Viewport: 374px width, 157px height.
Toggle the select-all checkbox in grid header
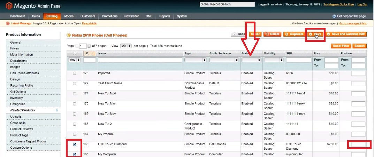75,53
